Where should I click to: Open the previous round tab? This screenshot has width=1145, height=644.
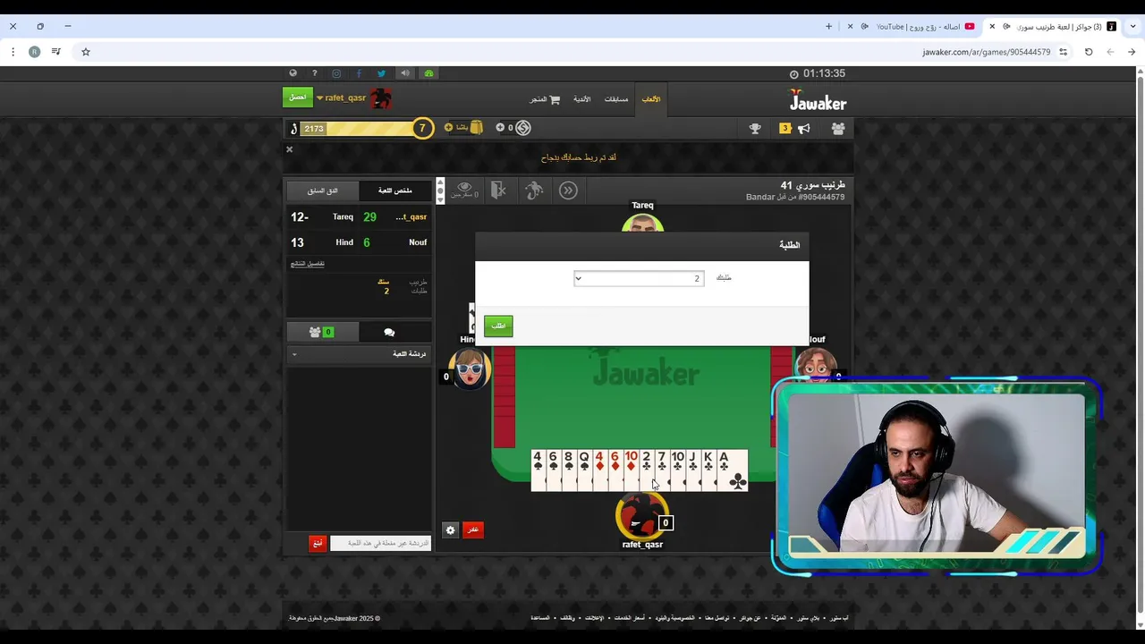coord(322,191)
